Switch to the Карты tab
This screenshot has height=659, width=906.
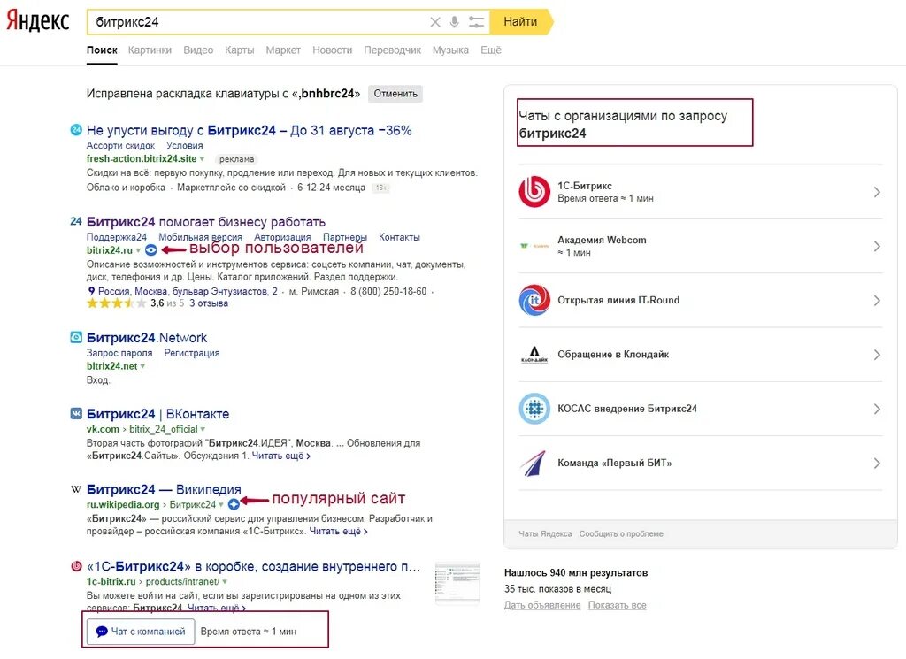[239, 50]
